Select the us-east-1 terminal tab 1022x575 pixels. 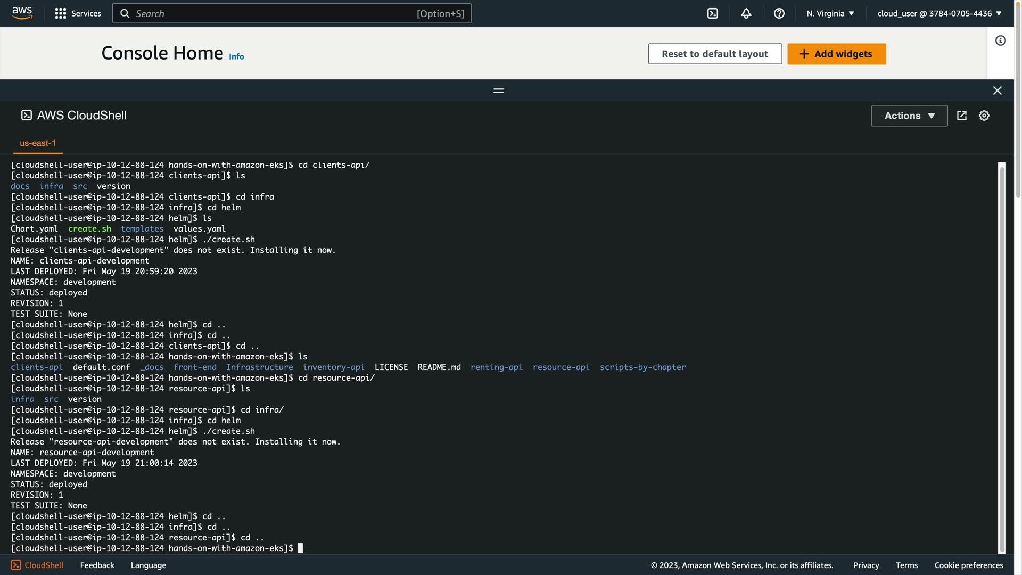38,143
